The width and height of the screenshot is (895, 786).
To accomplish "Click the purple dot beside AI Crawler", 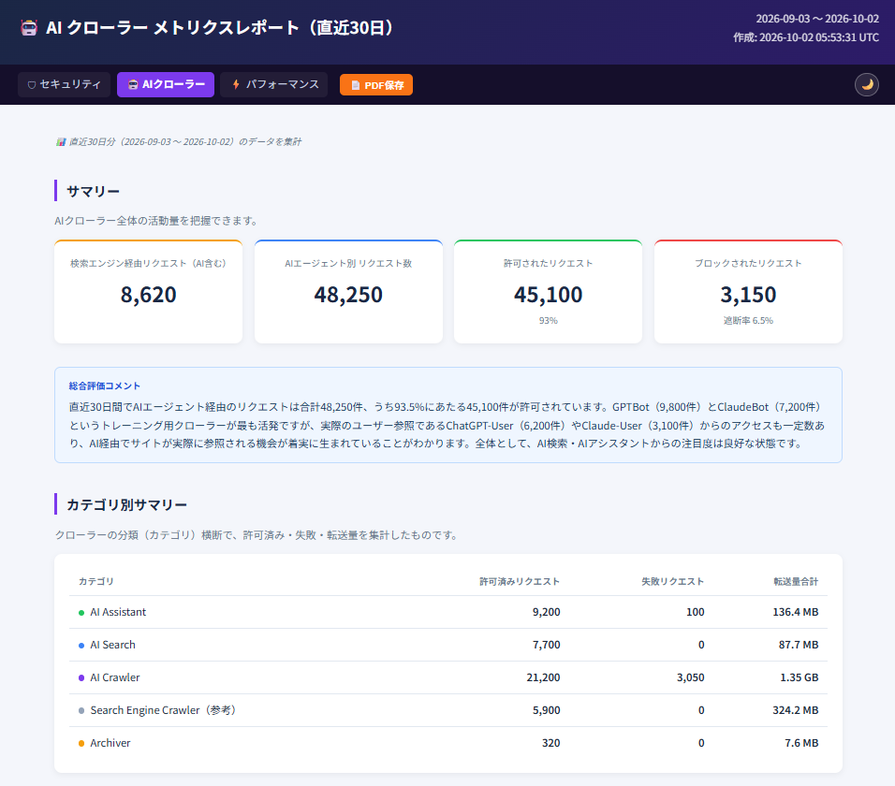I will [81, 678].
